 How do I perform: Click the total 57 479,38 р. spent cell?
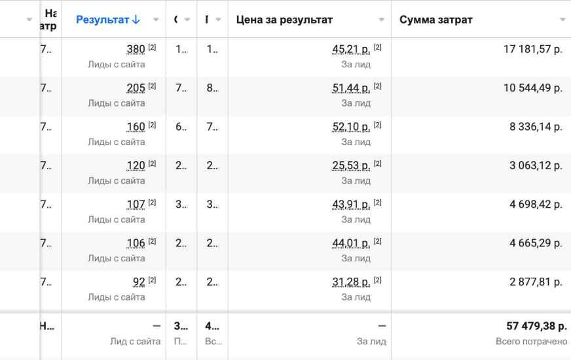(534, 325)
